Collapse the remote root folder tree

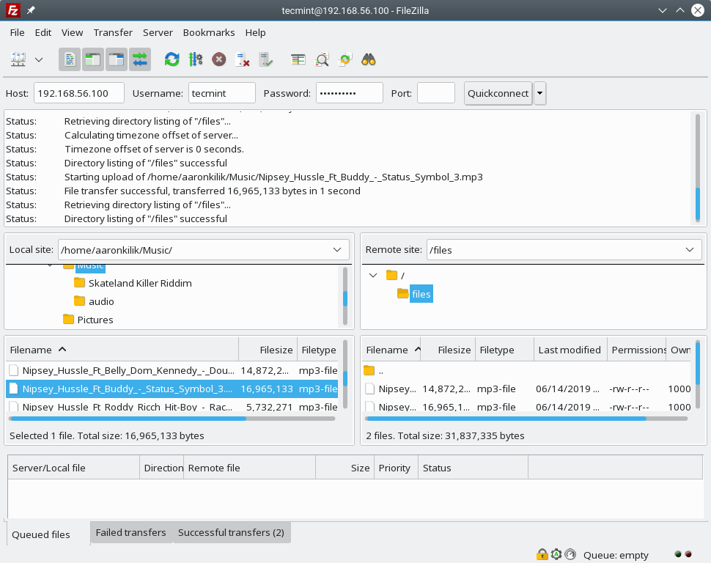[x=373, y=276]
